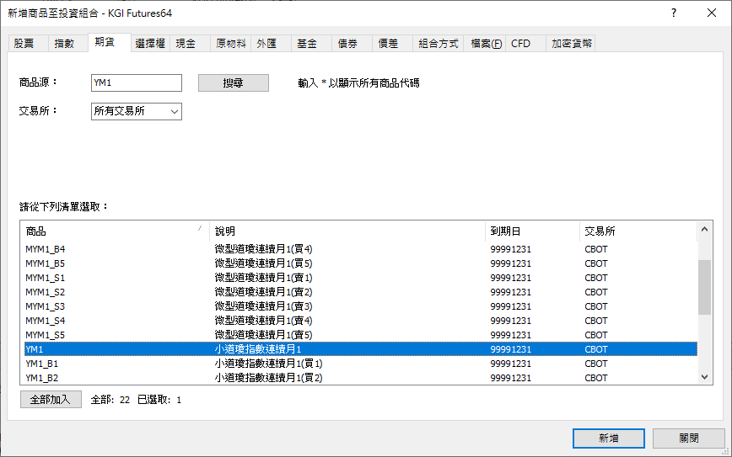732x457 pixels.
Task: Open the 選擇權 tab
Action: click(x=150, y=43)
